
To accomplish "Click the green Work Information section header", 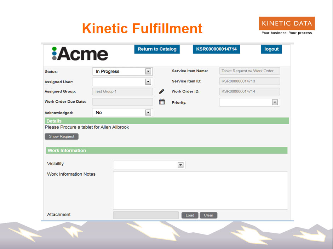I will pos(167,150).
